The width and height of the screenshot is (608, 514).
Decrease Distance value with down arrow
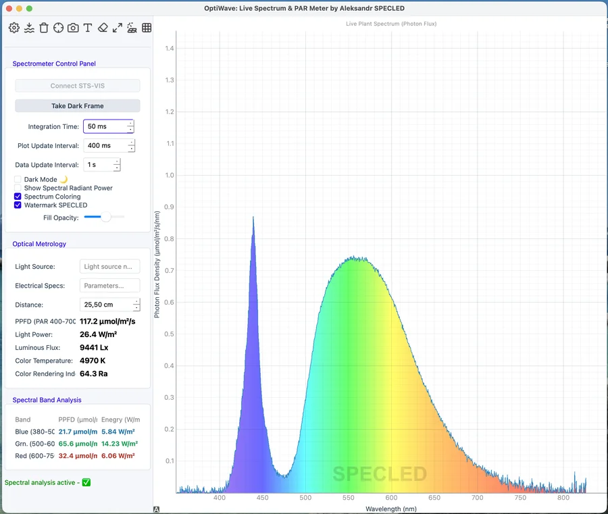tap(136, 308)
